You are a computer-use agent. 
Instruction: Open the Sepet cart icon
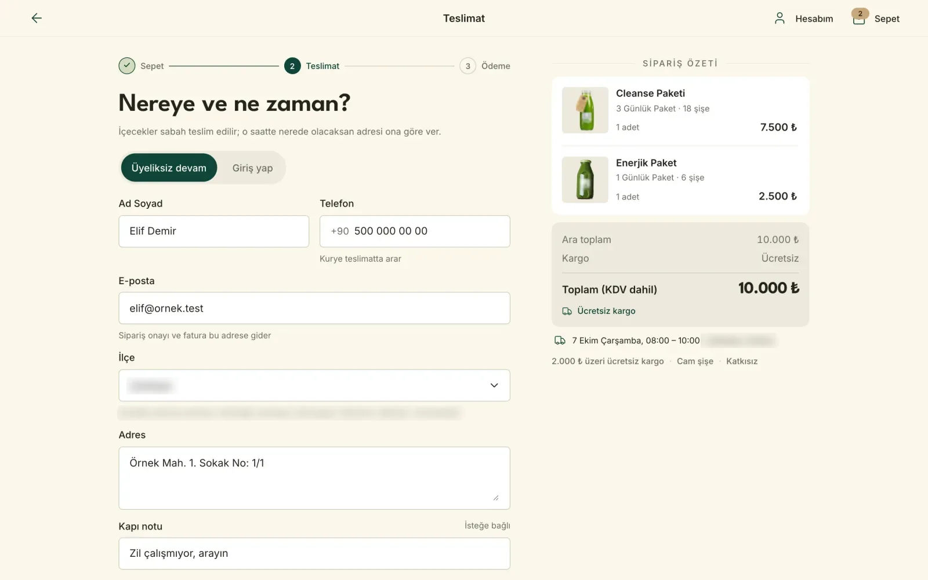coord(859,19)
